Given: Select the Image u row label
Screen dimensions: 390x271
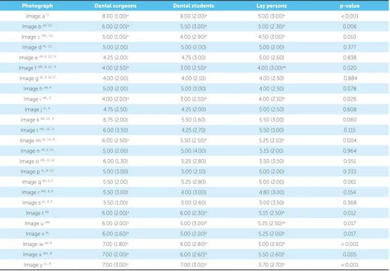Looking at the screenshot, I should pyautogui.click(x=37, y=224).
